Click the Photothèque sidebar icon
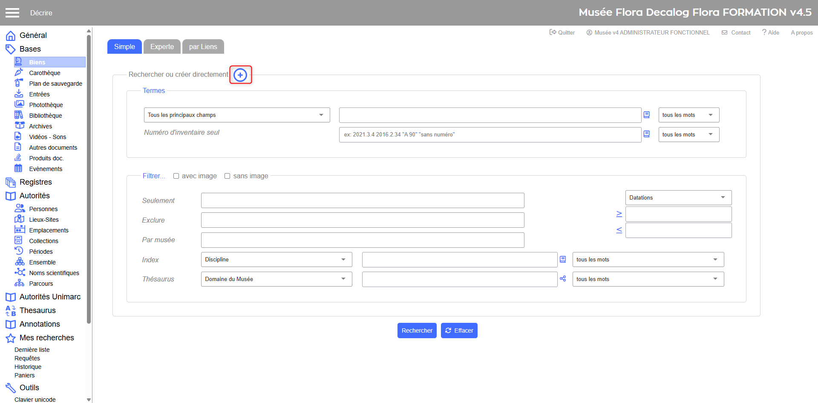 (x=19, y=104)
